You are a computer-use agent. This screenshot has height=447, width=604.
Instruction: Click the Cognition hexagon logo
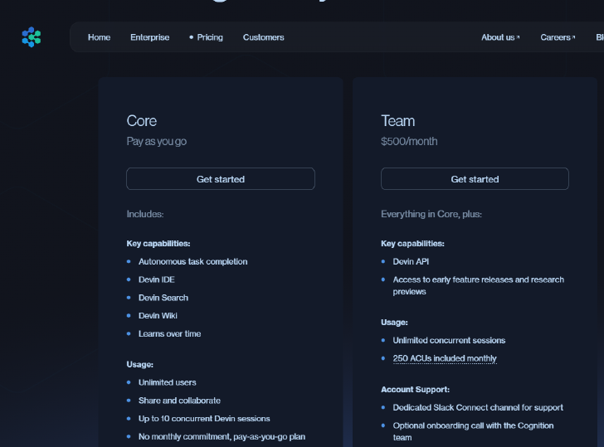pyautogui.click(x=32, y=37)
